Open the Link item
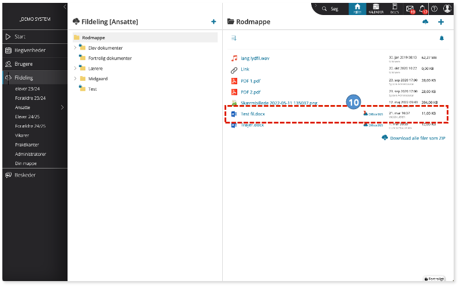Screen dimensions: 460x288 click(245, 69)
